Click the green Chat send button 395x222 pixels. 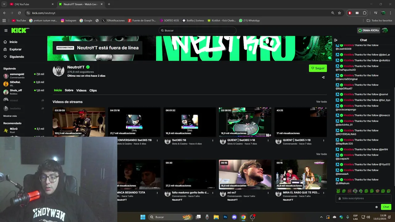coord(386,207)
